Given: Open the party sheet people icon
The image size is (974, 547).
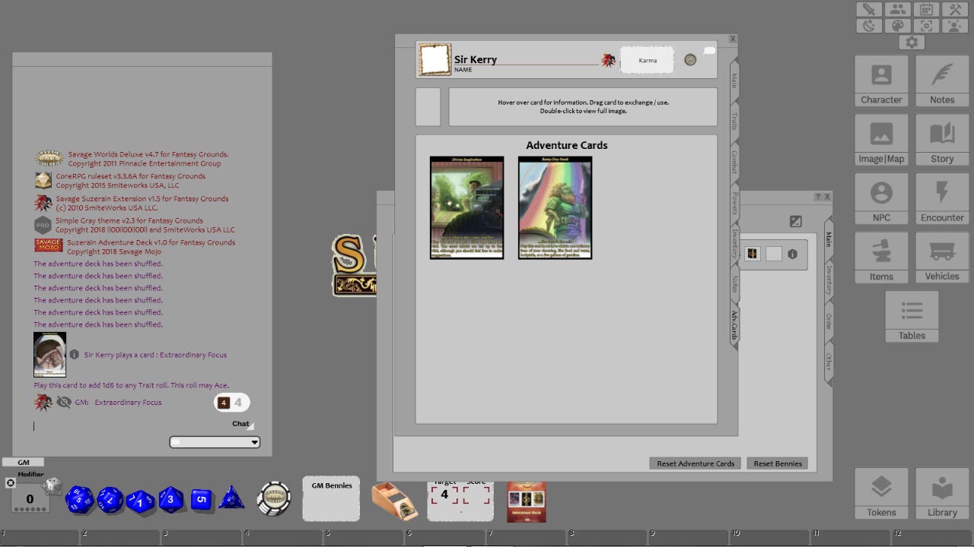Looking at the screenshot, I should (898, 9).
